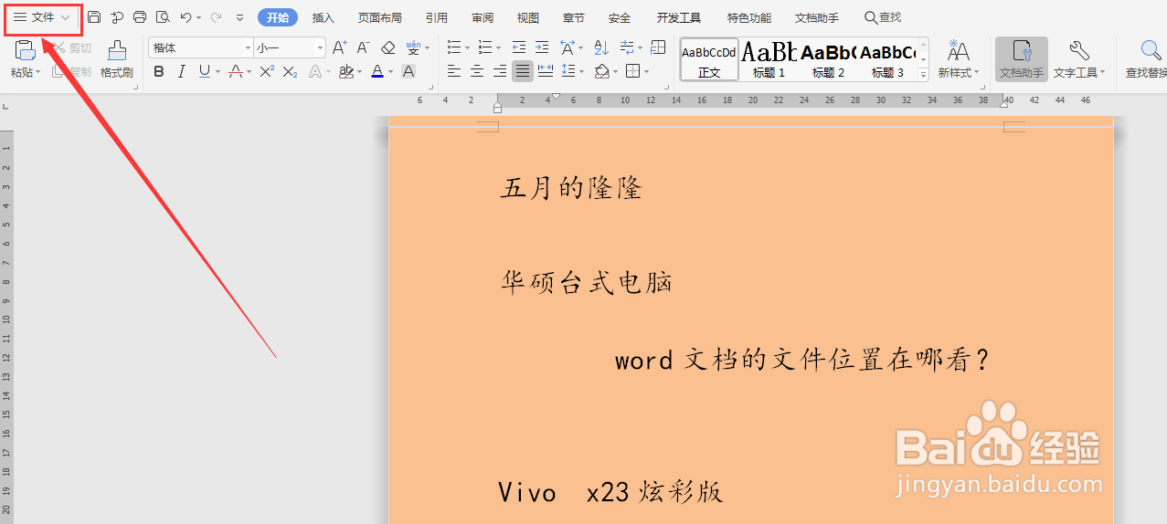
Task: Apply the 标题 3 heading style
Action: tap(887, 59)
